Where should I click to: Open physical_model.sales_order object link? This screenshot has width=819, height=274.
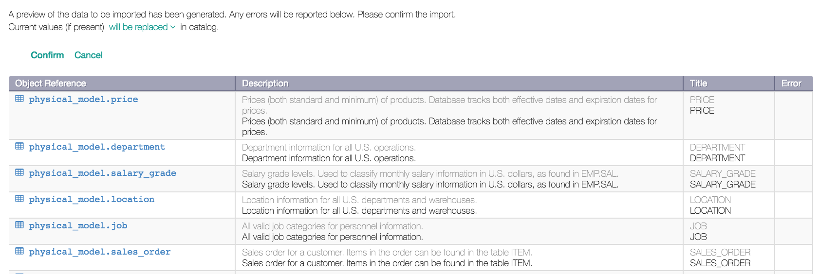[x=100, y=252]
